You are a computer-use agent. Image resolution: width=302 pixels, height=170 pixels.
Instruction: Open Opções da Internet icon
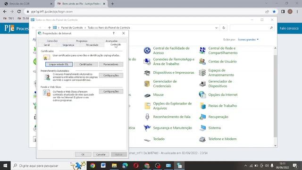coord(202,95)
